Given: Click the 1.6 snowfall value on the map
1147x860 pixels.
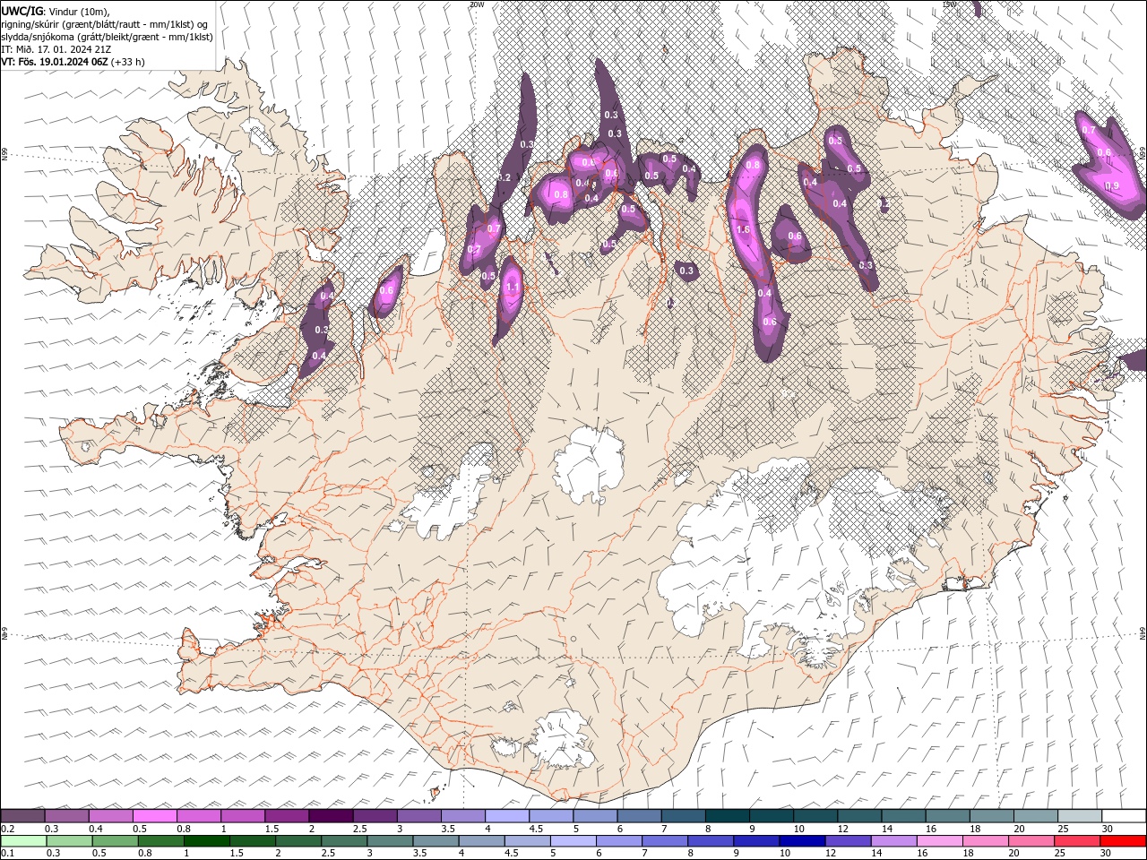Looking at the screenshot, I should click(x=743, y=229).
